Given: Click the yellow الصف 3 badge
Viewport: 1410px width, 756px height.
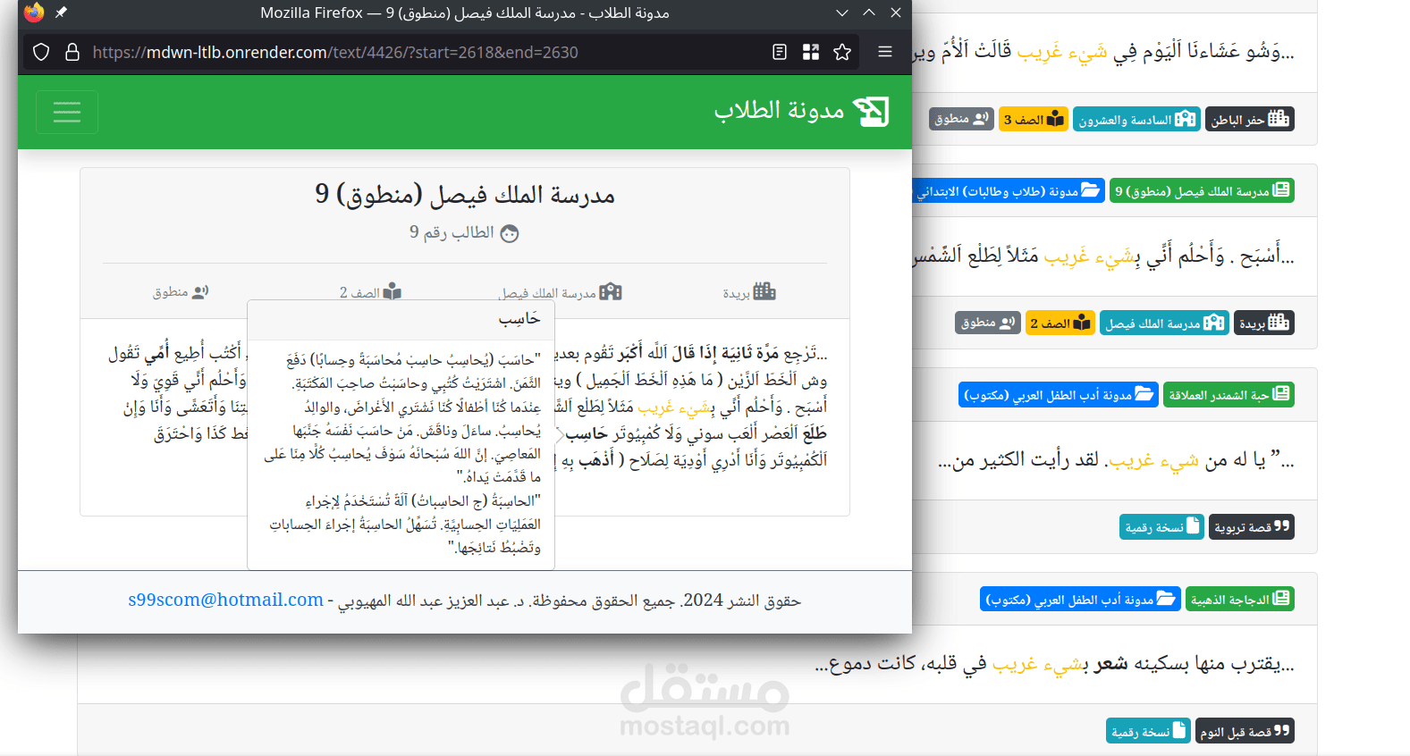Looking at the screenshot, I should click(1033, 119).
